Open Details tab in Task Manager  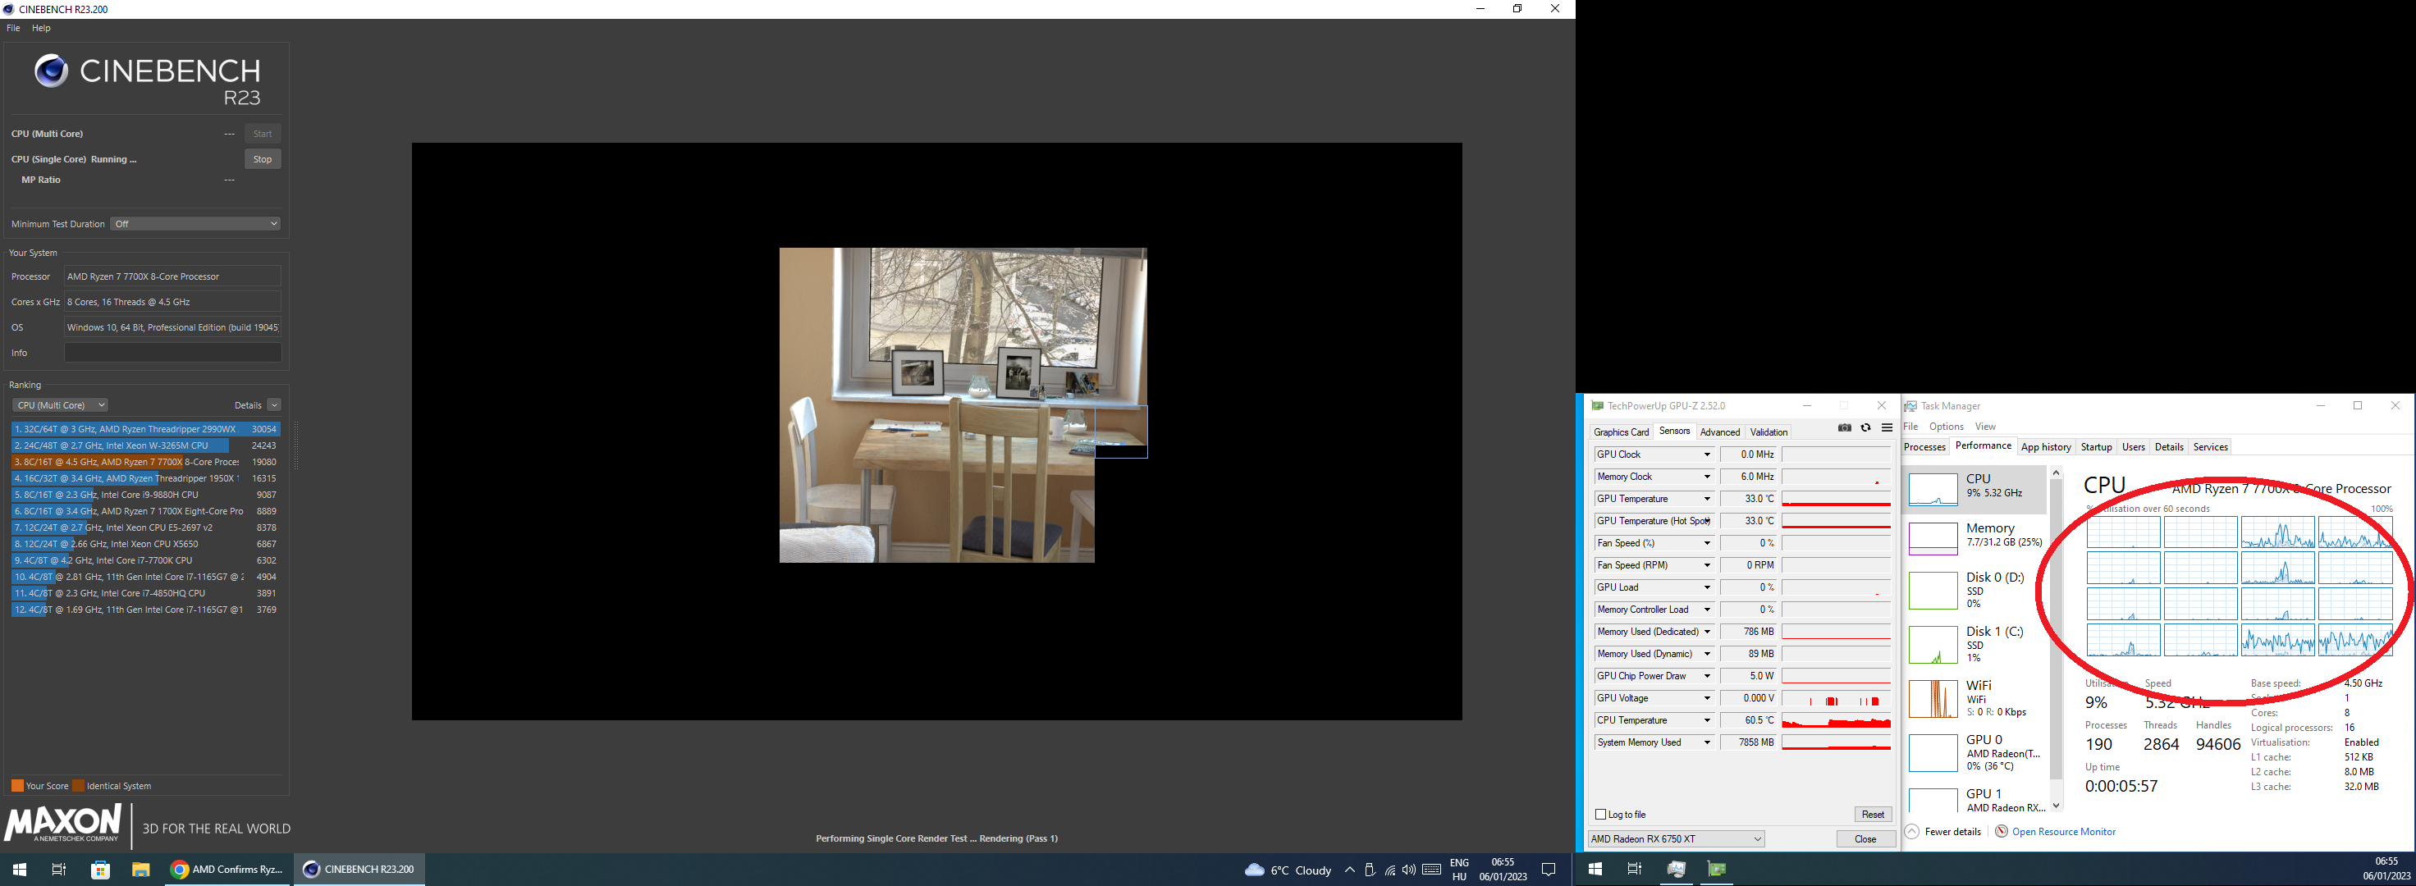pyautogui.click(x=2168, y=447)
